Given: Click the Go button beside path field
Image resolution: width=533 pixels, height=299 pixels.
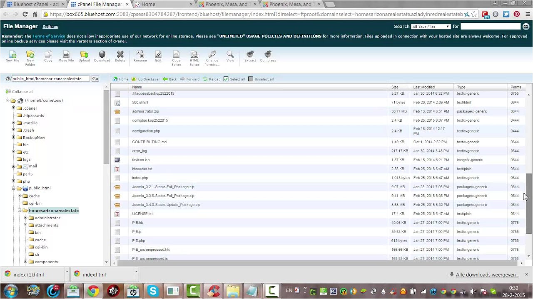Looking at the screenshot, I should tap(95, 78).
